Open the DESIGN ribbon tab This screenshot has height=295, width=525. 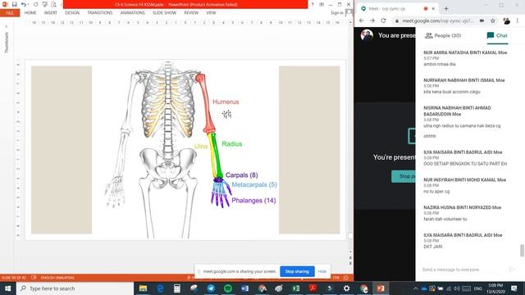pos(72,13)
